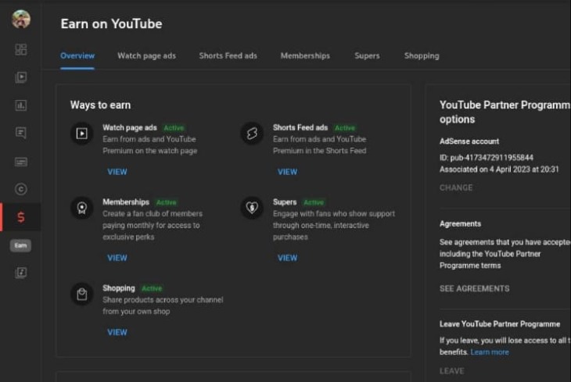This screenshot has width=571, height=382.
Task: Click the Active badge beside Supers
Action: tap(314, 202)
